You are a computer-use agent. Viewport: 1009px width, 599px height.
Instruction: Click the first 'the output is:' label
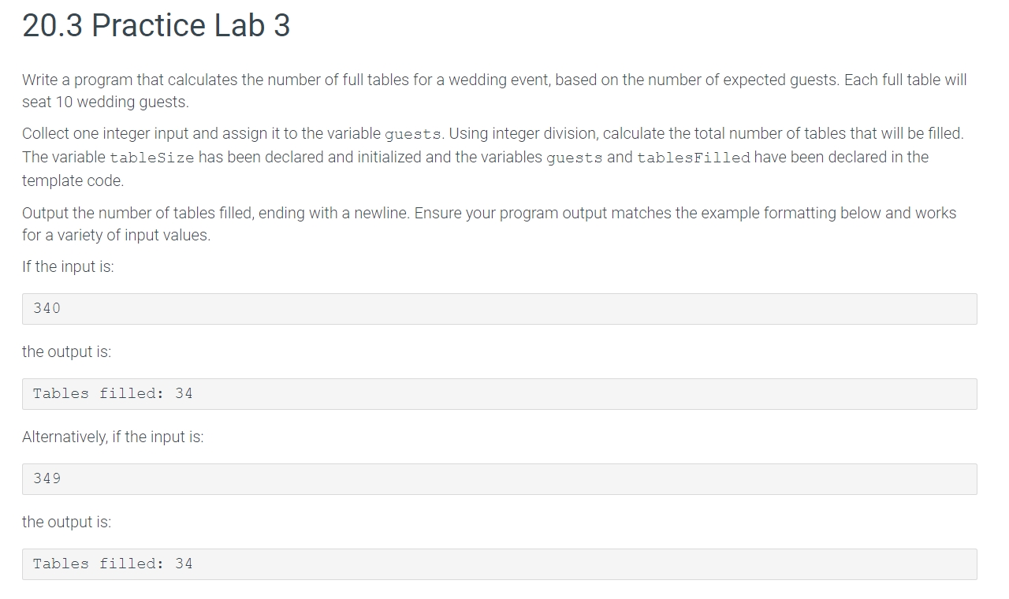(x=66, y=352)
